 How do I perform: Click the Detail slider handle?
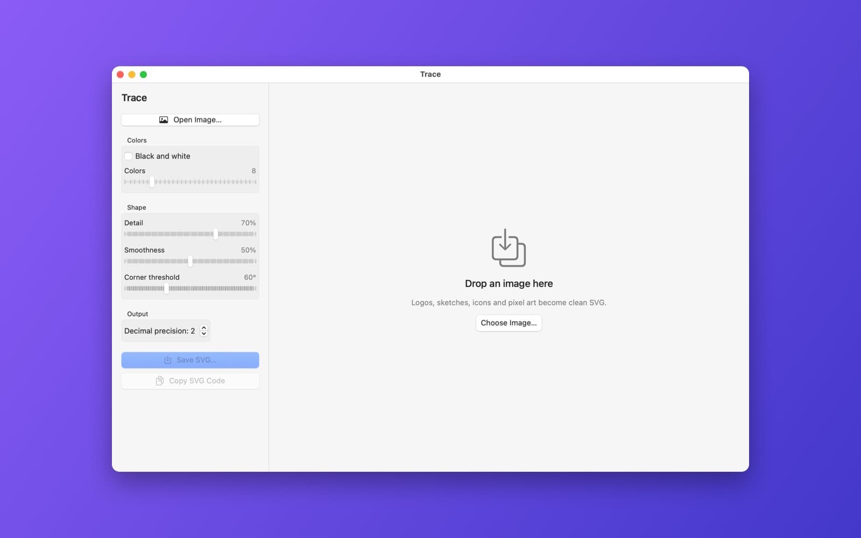pyautogui.click(x=215, y=234)
